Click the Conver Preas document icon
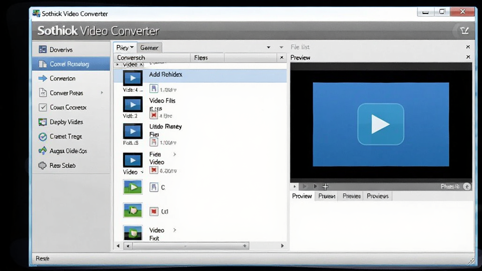 [x=43, y=93]
